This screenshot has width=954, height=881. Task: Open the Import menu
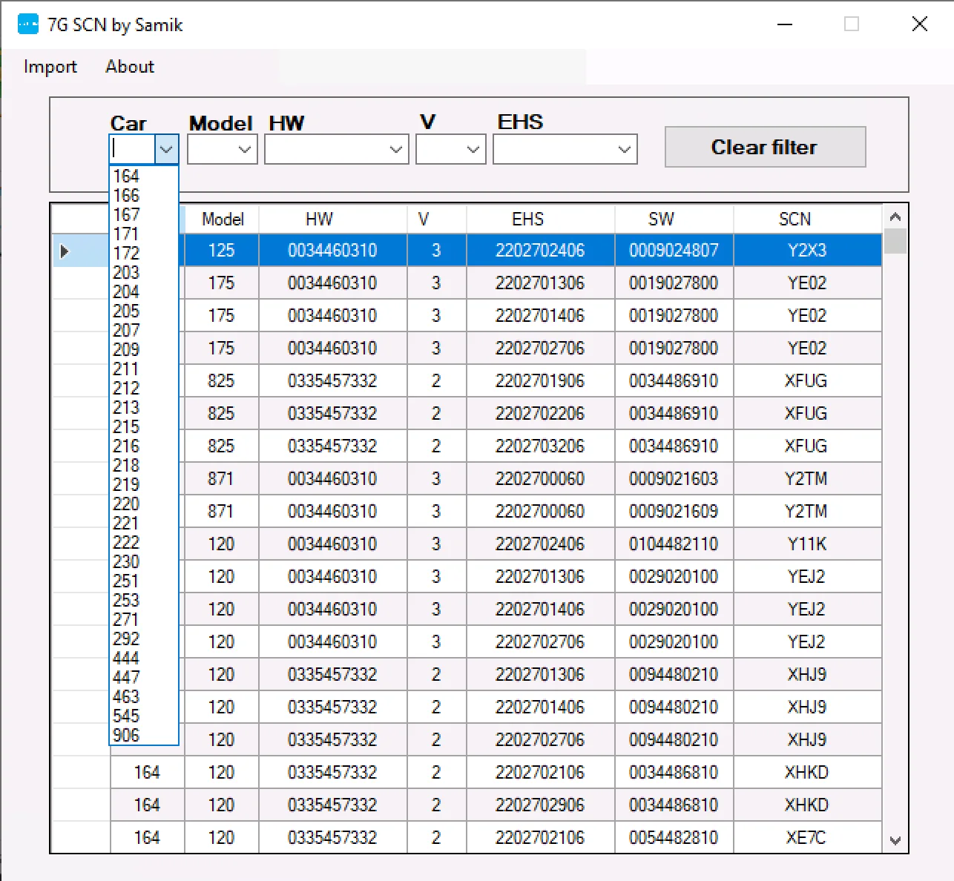pyautogui.click(x=50, y=67)
